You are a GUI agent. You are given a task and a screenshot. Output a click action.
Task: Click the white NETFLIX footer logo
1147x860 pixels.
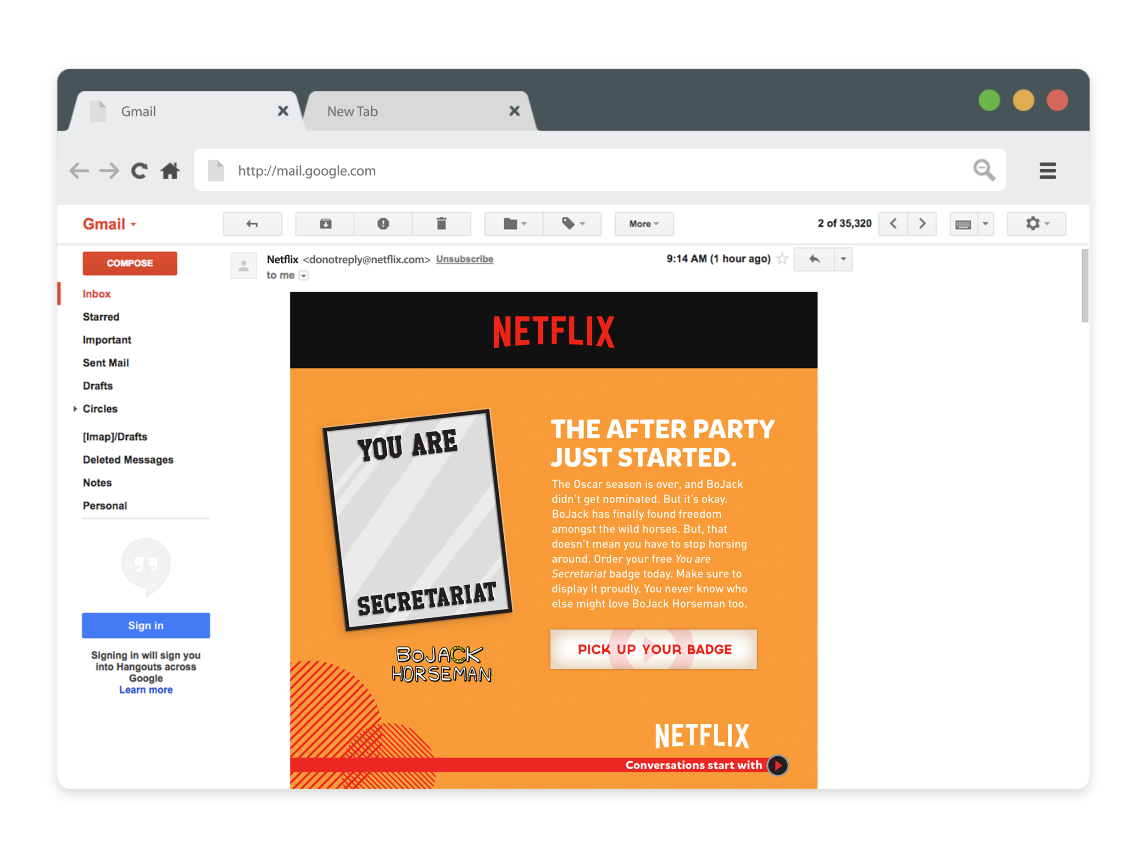pyautogui.click(x=702, y=737)
